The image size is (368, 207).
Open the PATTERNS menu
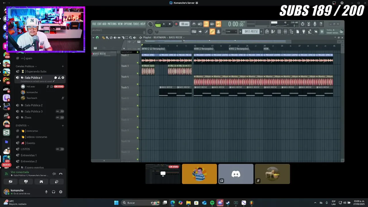coord(112,24)
